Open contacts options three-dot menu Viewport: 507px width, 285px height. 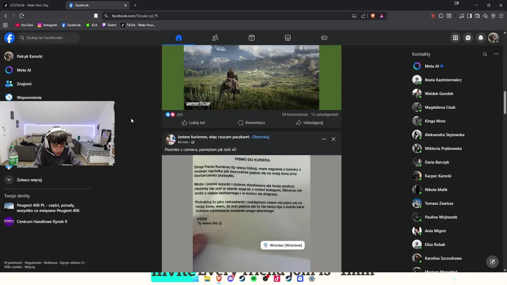pos(496,54)
